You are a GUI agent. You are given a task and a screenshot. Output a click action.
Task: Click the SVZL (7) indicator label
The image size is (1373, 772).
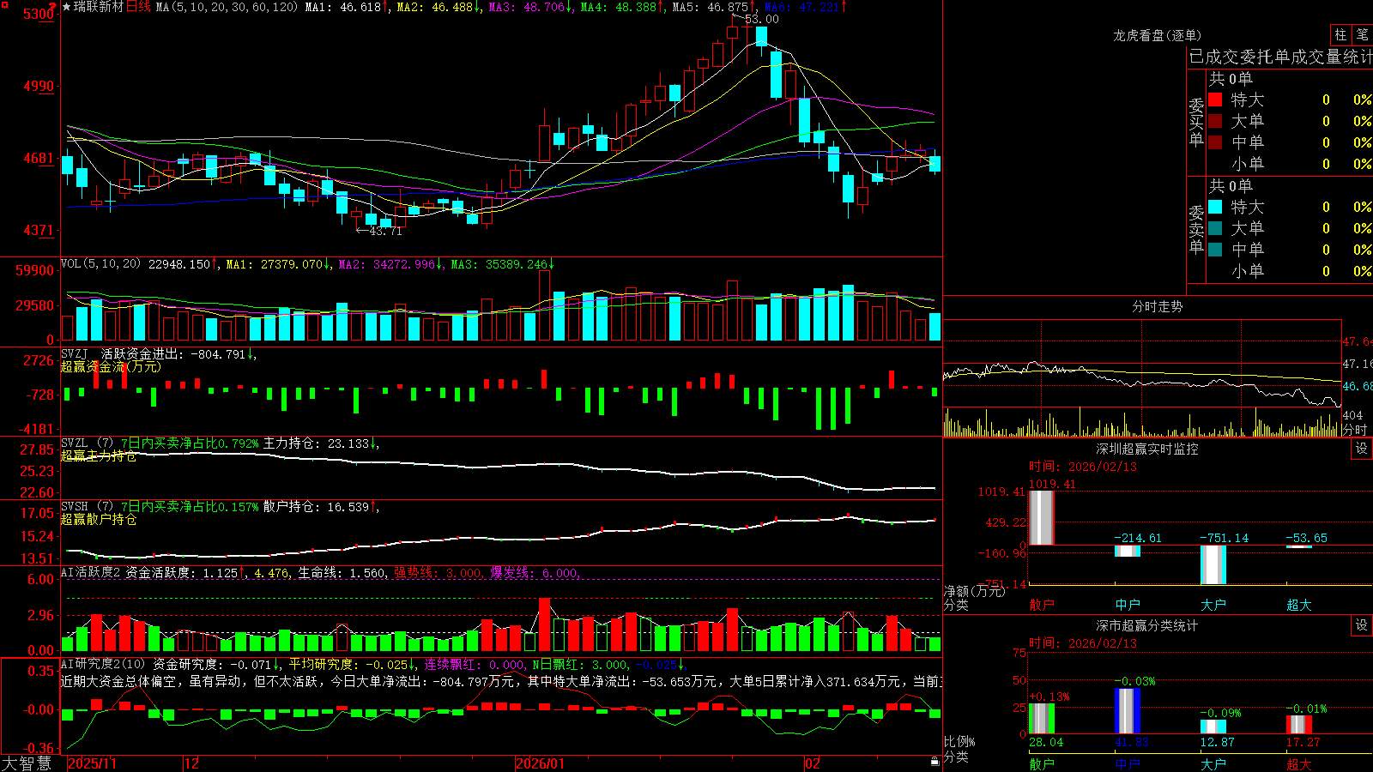[x=87, y=443]
